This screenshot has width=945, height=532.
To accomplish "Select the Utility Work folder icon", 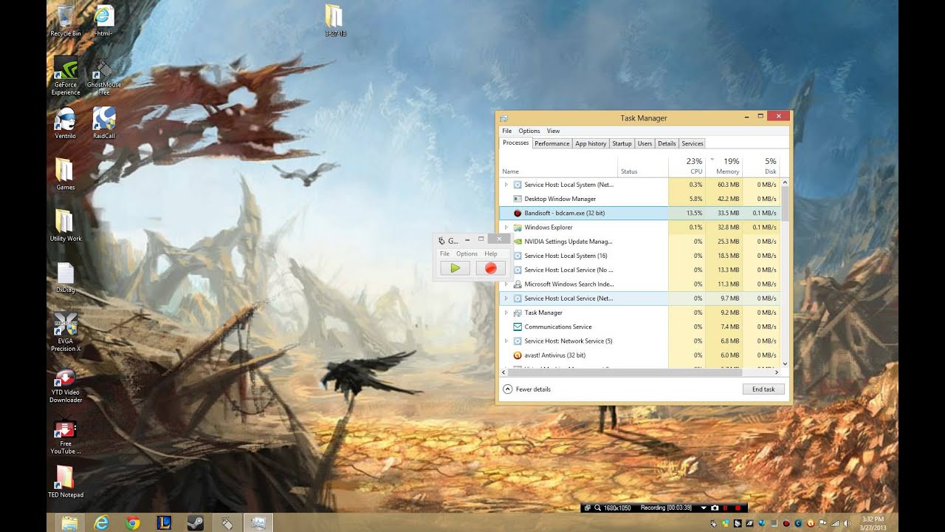I will coord(65,225).
